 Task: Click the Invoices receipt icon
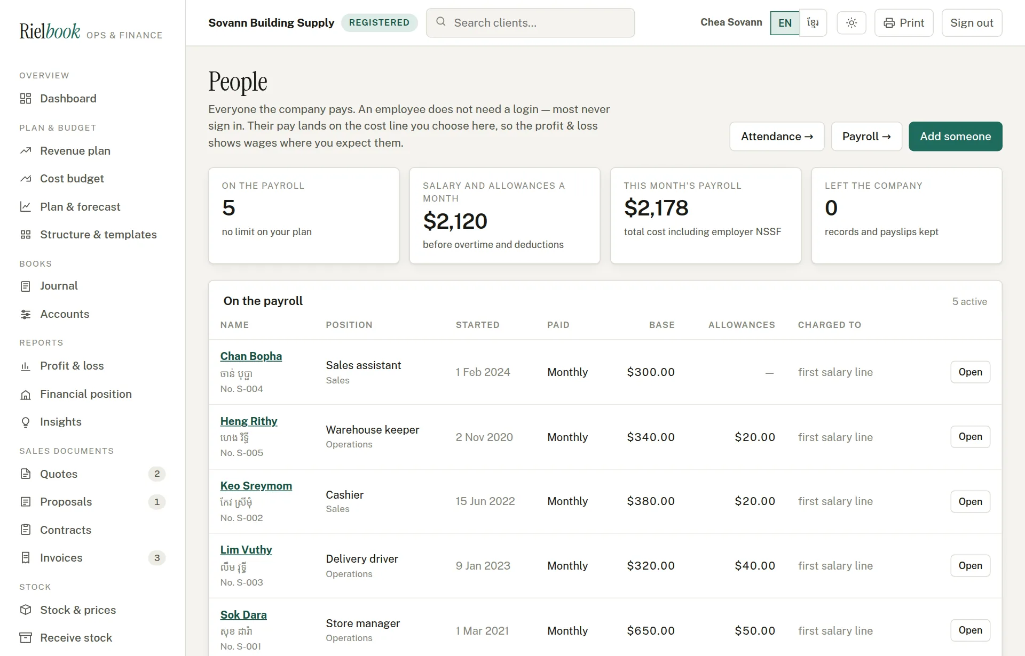26,558
